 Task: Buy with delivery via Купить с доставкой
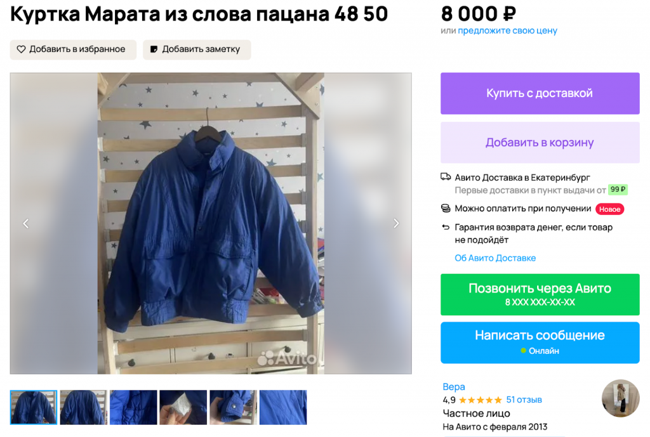540,93
